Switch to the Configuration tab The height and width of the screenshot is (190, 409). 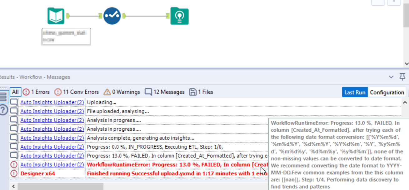[387, 92]
